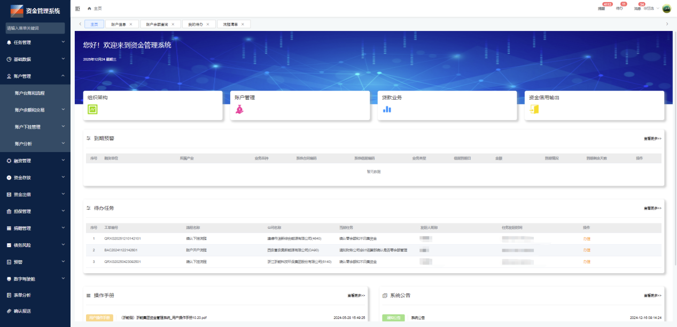
Task: Open 组织架构 via its green chart icon
Action: [x=92, y=109]
